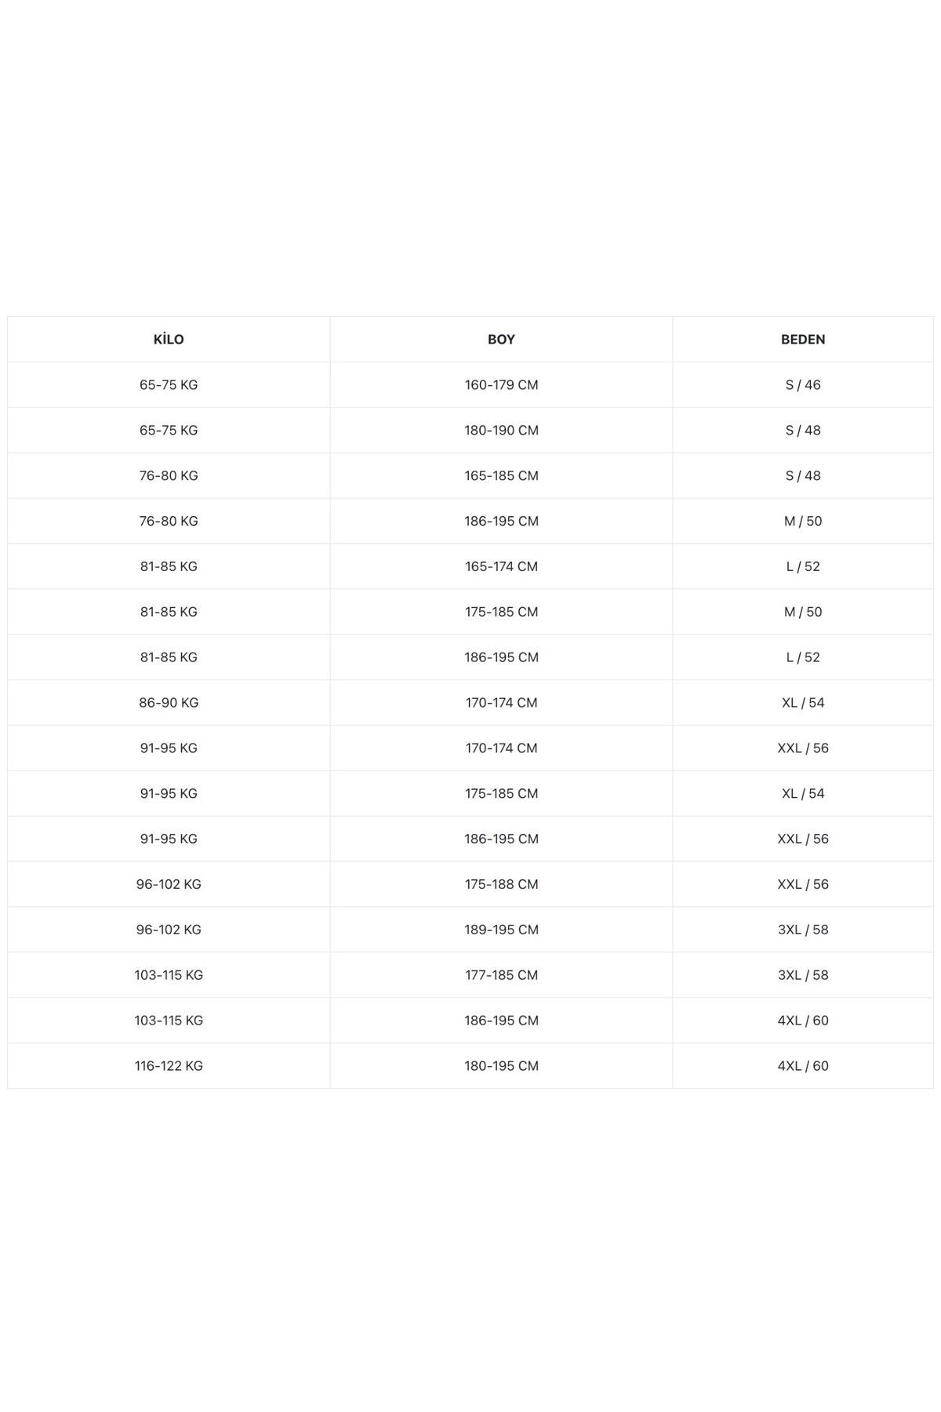Click the first M / 50 size cell
Image resolution: width=941 pixels, height=1412 pixels.
[803, 522]
